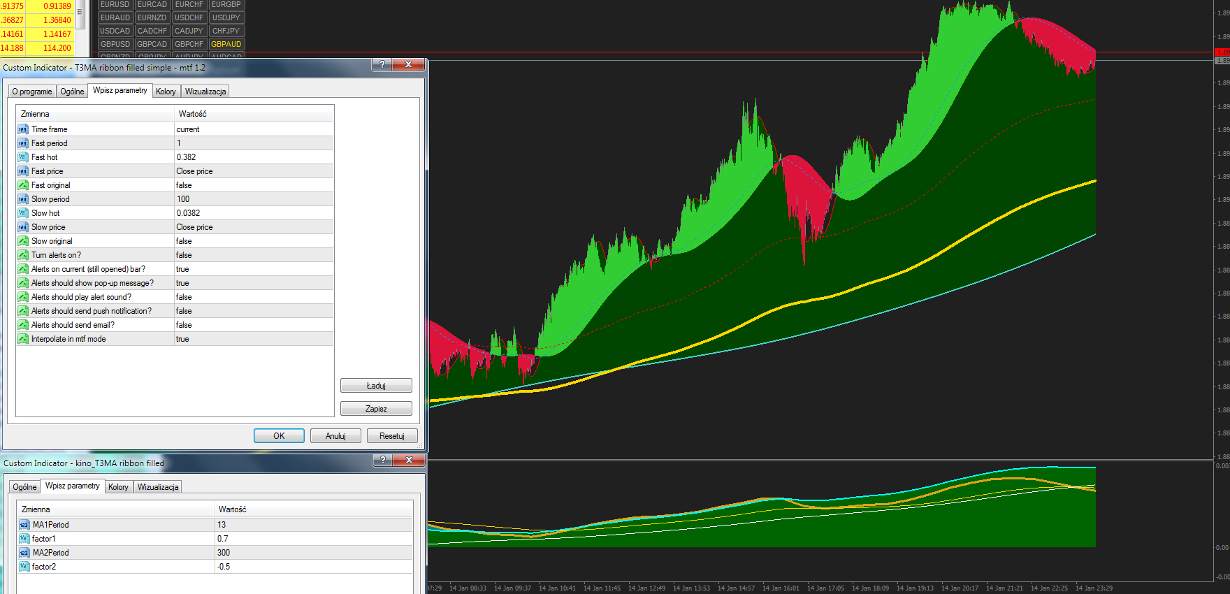1230x594 pixels.
Task: Click Wartość column header in T3MA simple dialog
Action: [254, 114]
